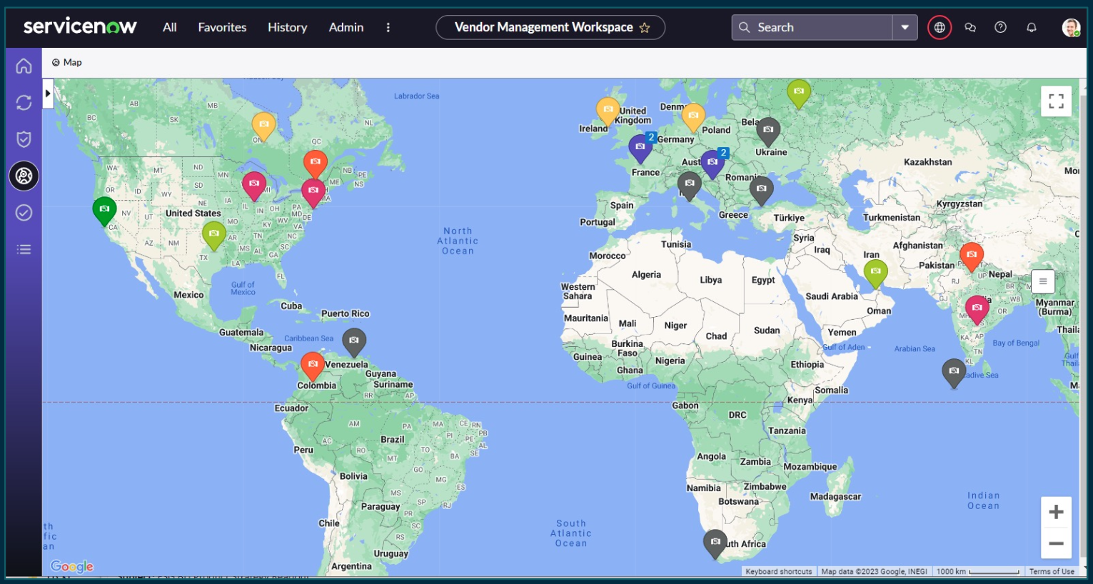Click the gray map pin over Ukraine
1093x584 pixels.
pos(767,131)
